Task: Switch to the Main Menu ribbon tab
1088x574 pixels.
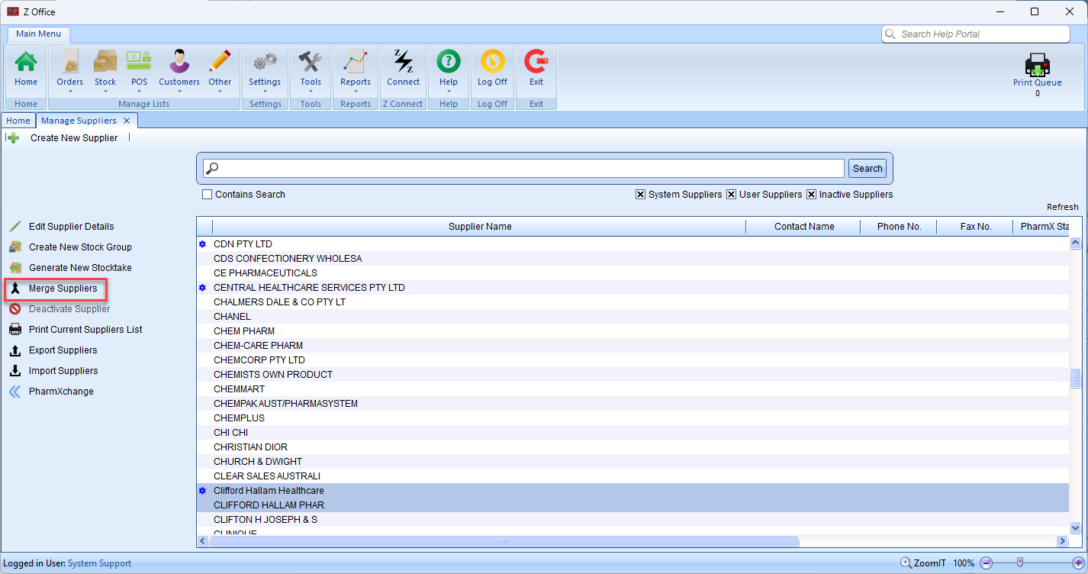Action: (39, 34)
